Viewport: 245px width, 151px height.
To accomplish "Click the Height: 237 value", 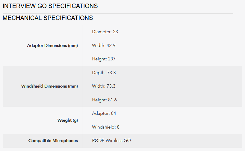I will tap(104, 59).
